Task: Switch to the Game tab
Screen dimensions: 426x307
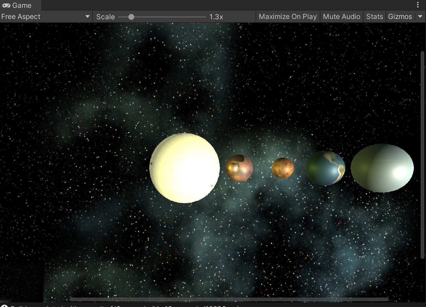Action: click(x=20, y=5)
